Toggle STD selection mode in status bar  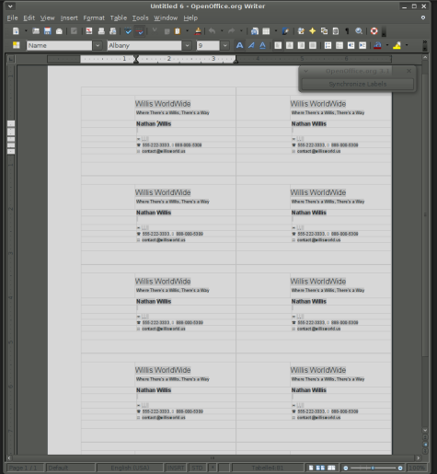[197, 468]
